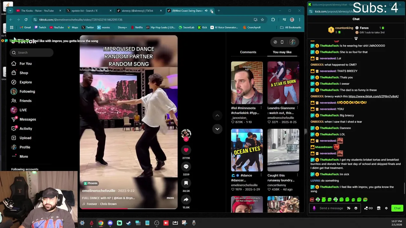
Task: Open Profile in TikTok sidebar
Action: 21,147
